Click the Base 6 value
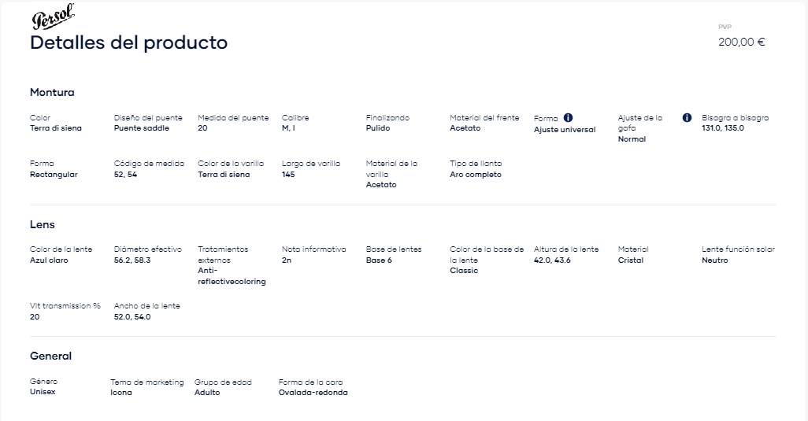The image size is (808, 421). click(x=379, y=260)
